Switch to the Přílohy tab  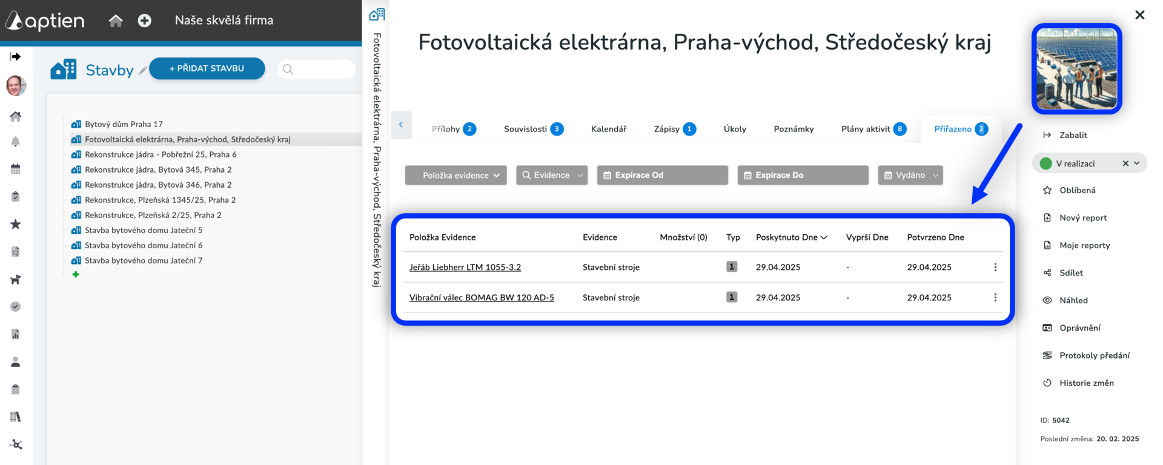(454, 129)
